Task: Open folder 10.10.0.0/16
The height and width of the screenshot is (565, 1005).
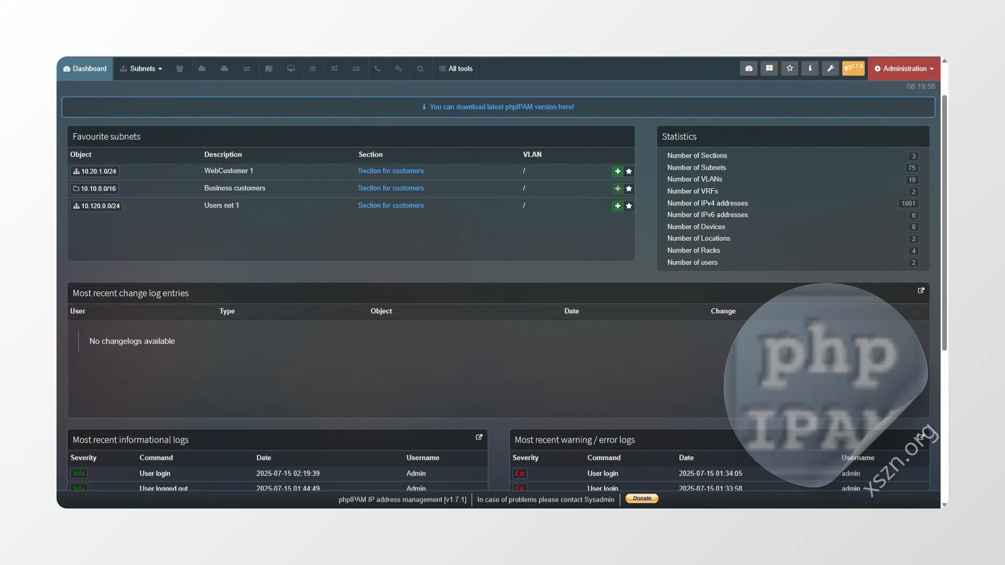Action: point(94,188)
